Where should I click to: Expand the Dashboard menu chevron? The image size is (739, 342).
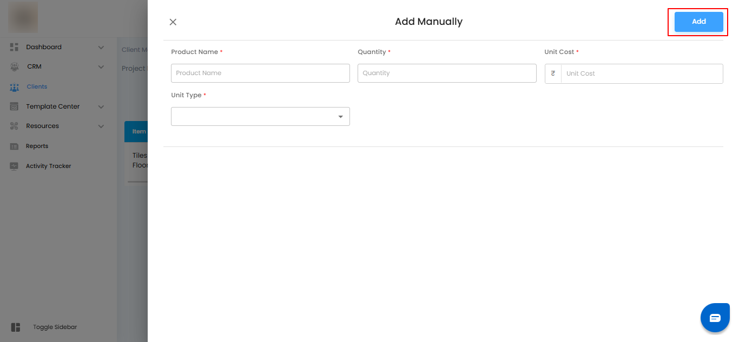(101, 48)
